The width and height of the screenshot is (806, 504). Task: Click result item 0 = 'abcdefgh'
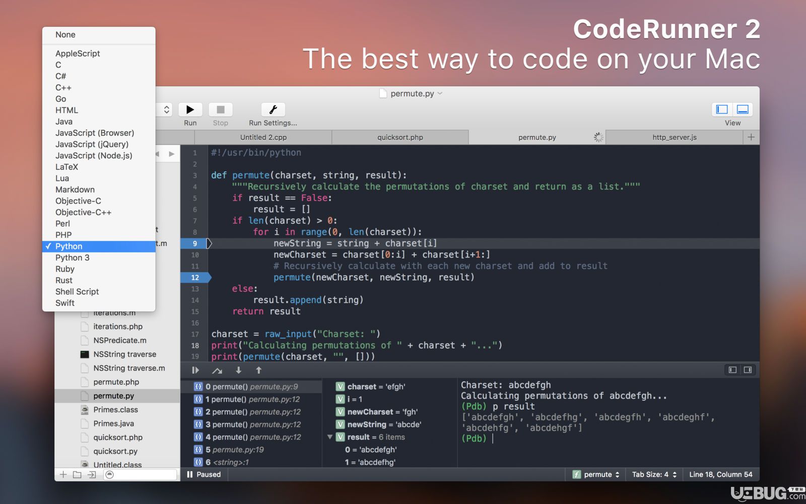point(371,450)
